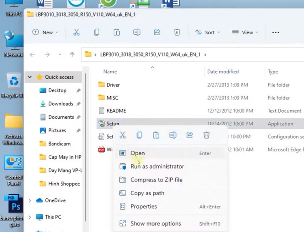Choose Copy as path
Viewport: 304px width, 232px height.
170,193
